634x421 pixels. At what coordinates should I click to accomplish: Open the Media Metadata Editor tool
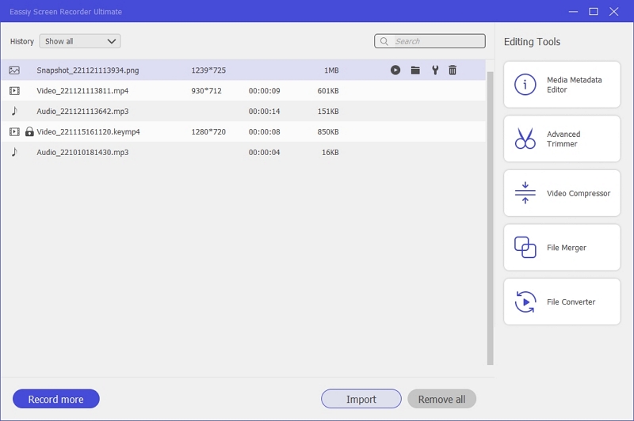coord(562,85)
